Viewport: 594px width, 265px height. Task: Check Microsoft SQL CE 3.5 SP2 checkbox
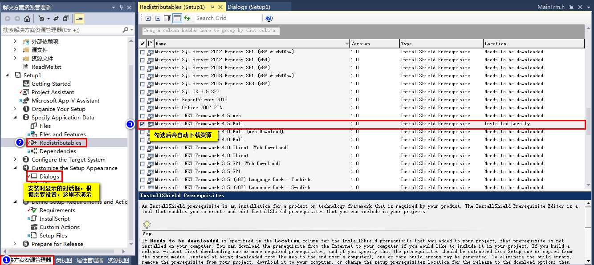pyautogui.click(x=142, y=92)
